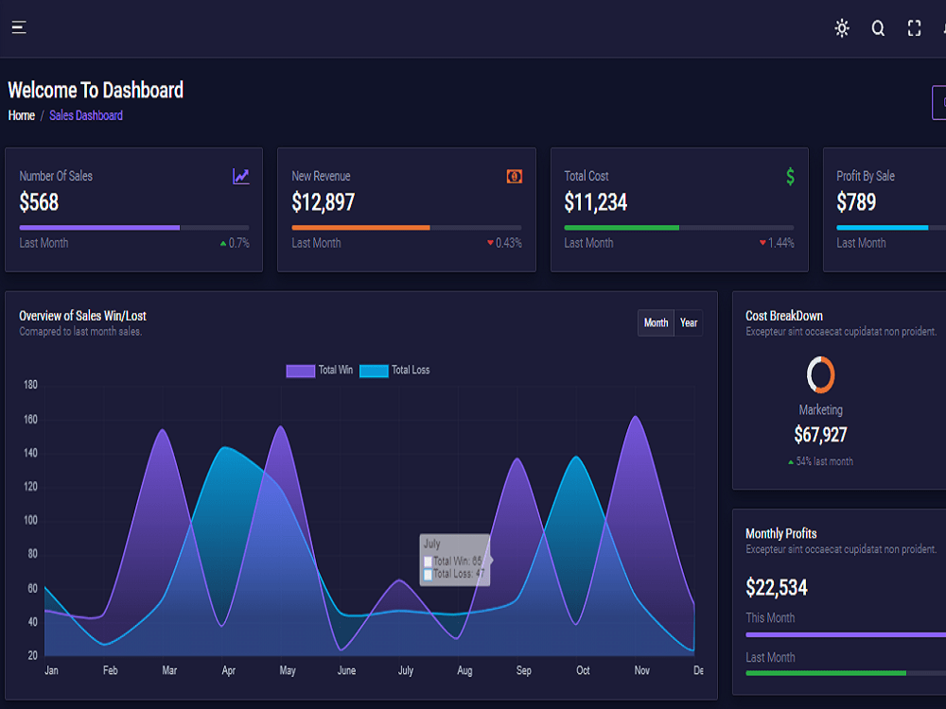This screenshot has width=946, height=709.
Task: Switch chart to Year view
Action: click(x=689, y=322)
